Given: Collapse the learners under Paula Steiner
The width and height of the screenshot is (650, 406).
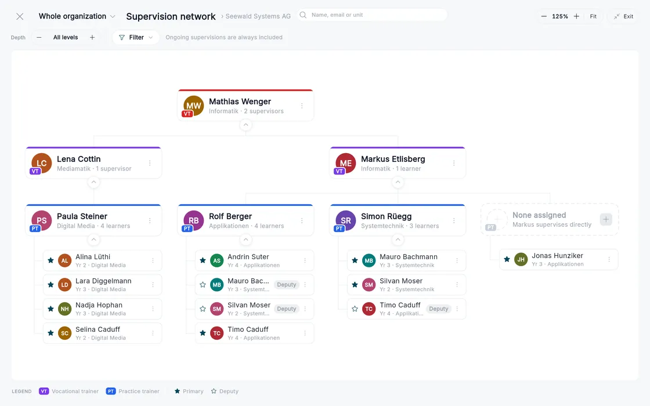Looking at the screenshot, I should coord(93,240).
